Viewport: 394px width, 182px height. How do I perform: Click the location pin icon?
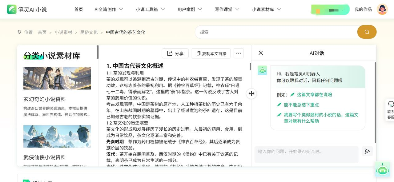(19, 32)
